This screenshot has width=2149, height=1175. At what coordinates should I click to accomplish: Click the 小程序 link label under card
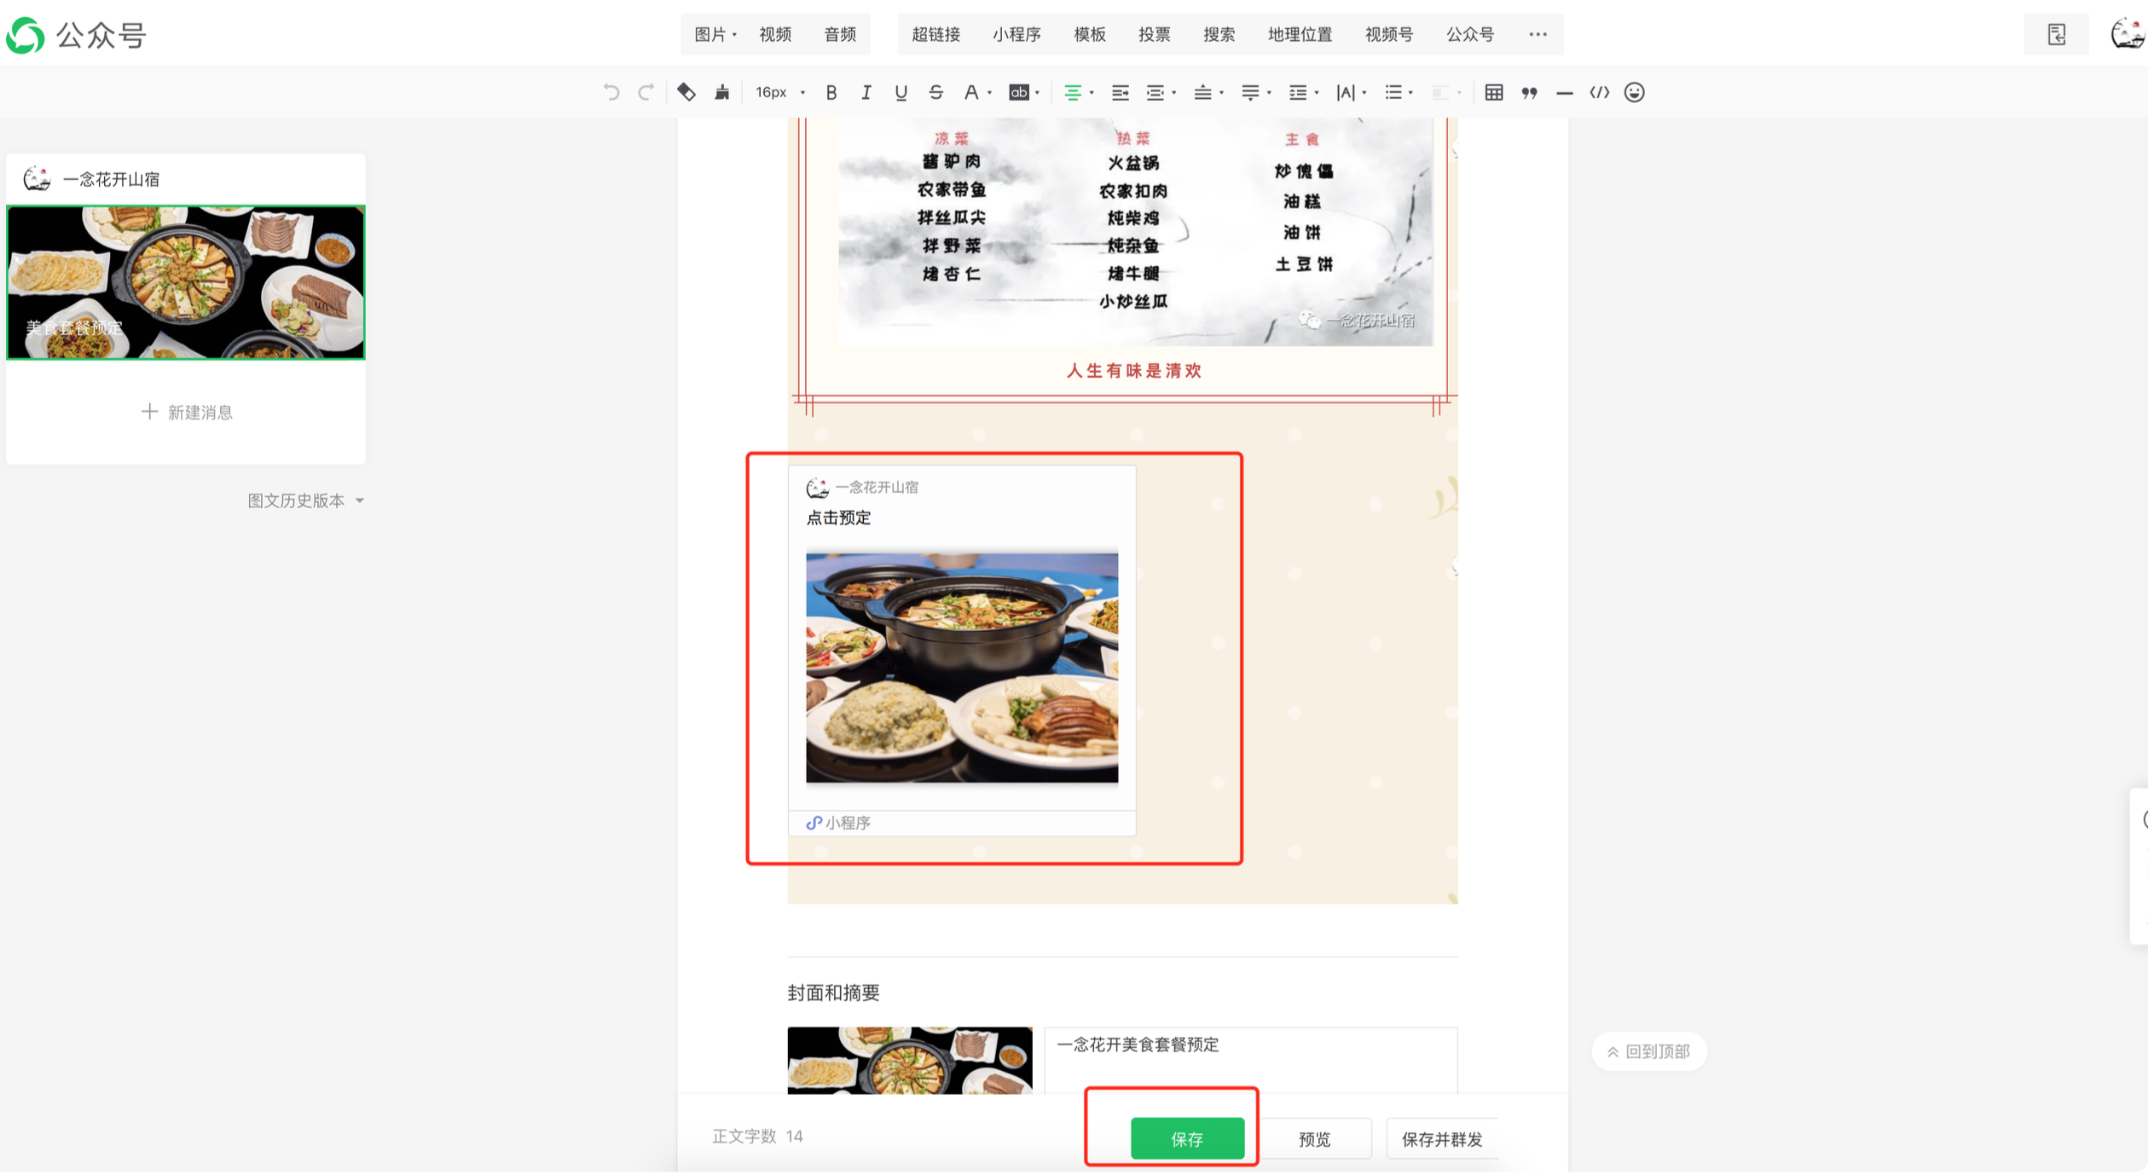839,823
